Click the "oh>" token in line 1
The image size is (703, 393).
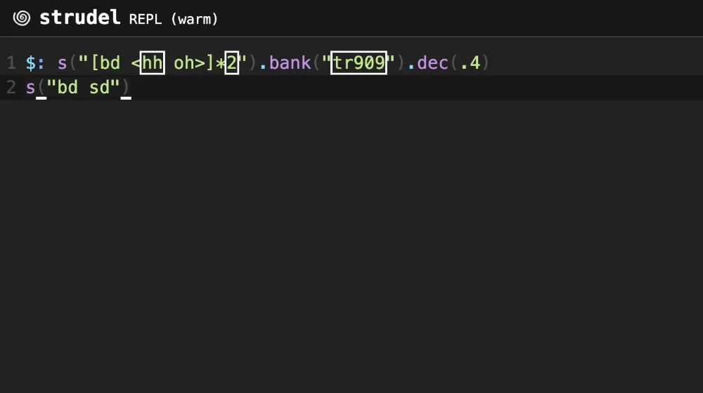coord(189,62)
